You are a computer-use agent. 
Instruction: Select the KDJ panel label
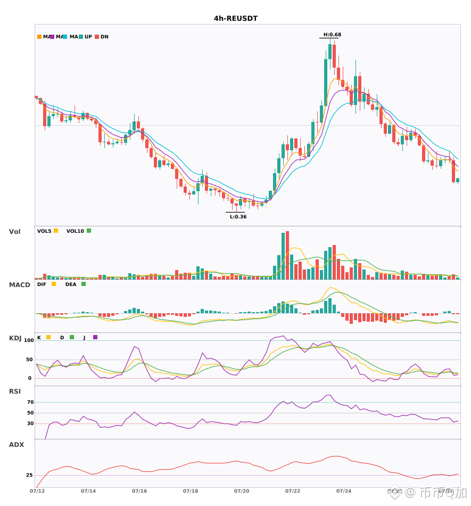[15, 338]
